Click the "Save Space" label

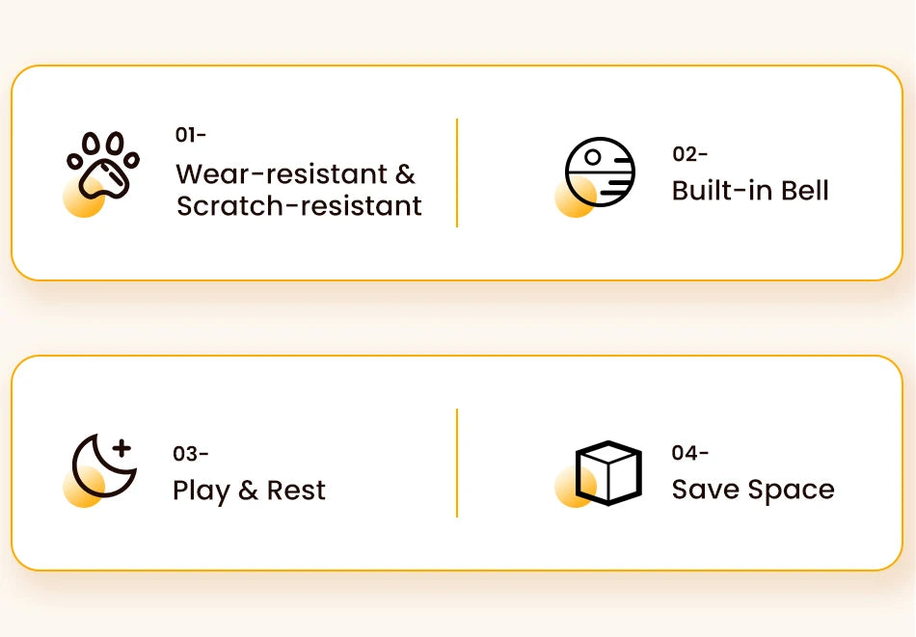point(752,490)
